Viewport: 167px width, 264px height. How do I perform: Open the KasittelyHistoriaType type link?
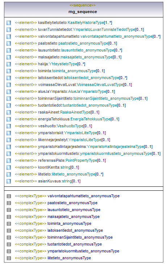point(86,22)
